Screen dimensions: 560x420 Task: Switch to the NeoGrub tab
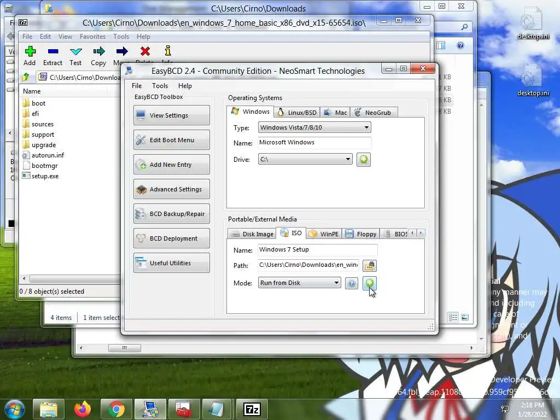[x=374, y=113]
